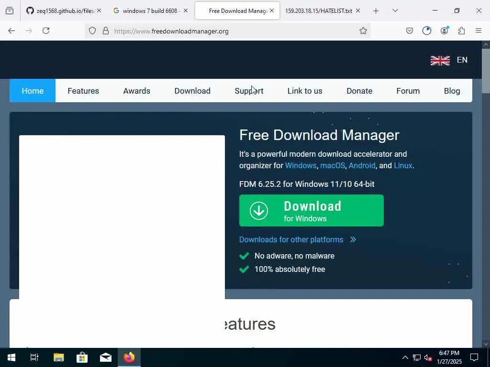Open the clock showing 6:47 PM
490x367 pixels.
[449, 357]
